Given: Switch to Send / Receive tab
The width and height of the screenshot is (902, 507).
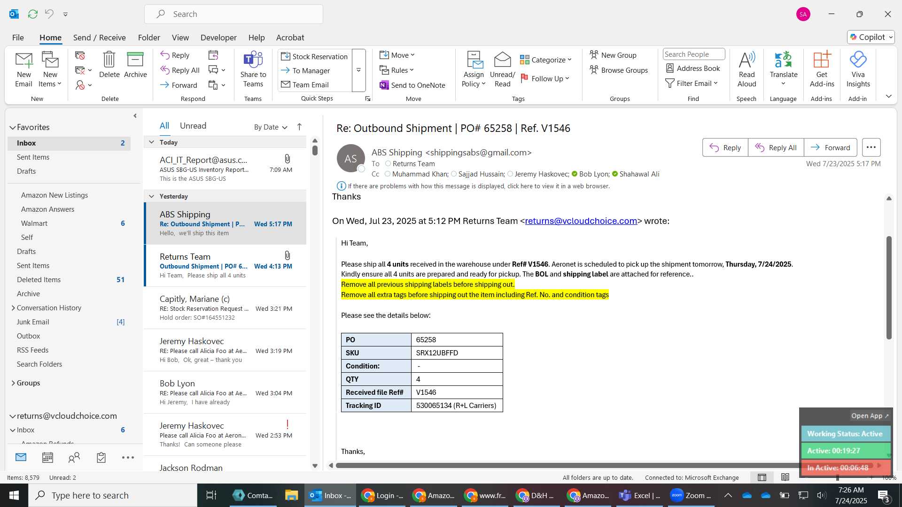Looking at the screenshot, I should coord(99,38).
